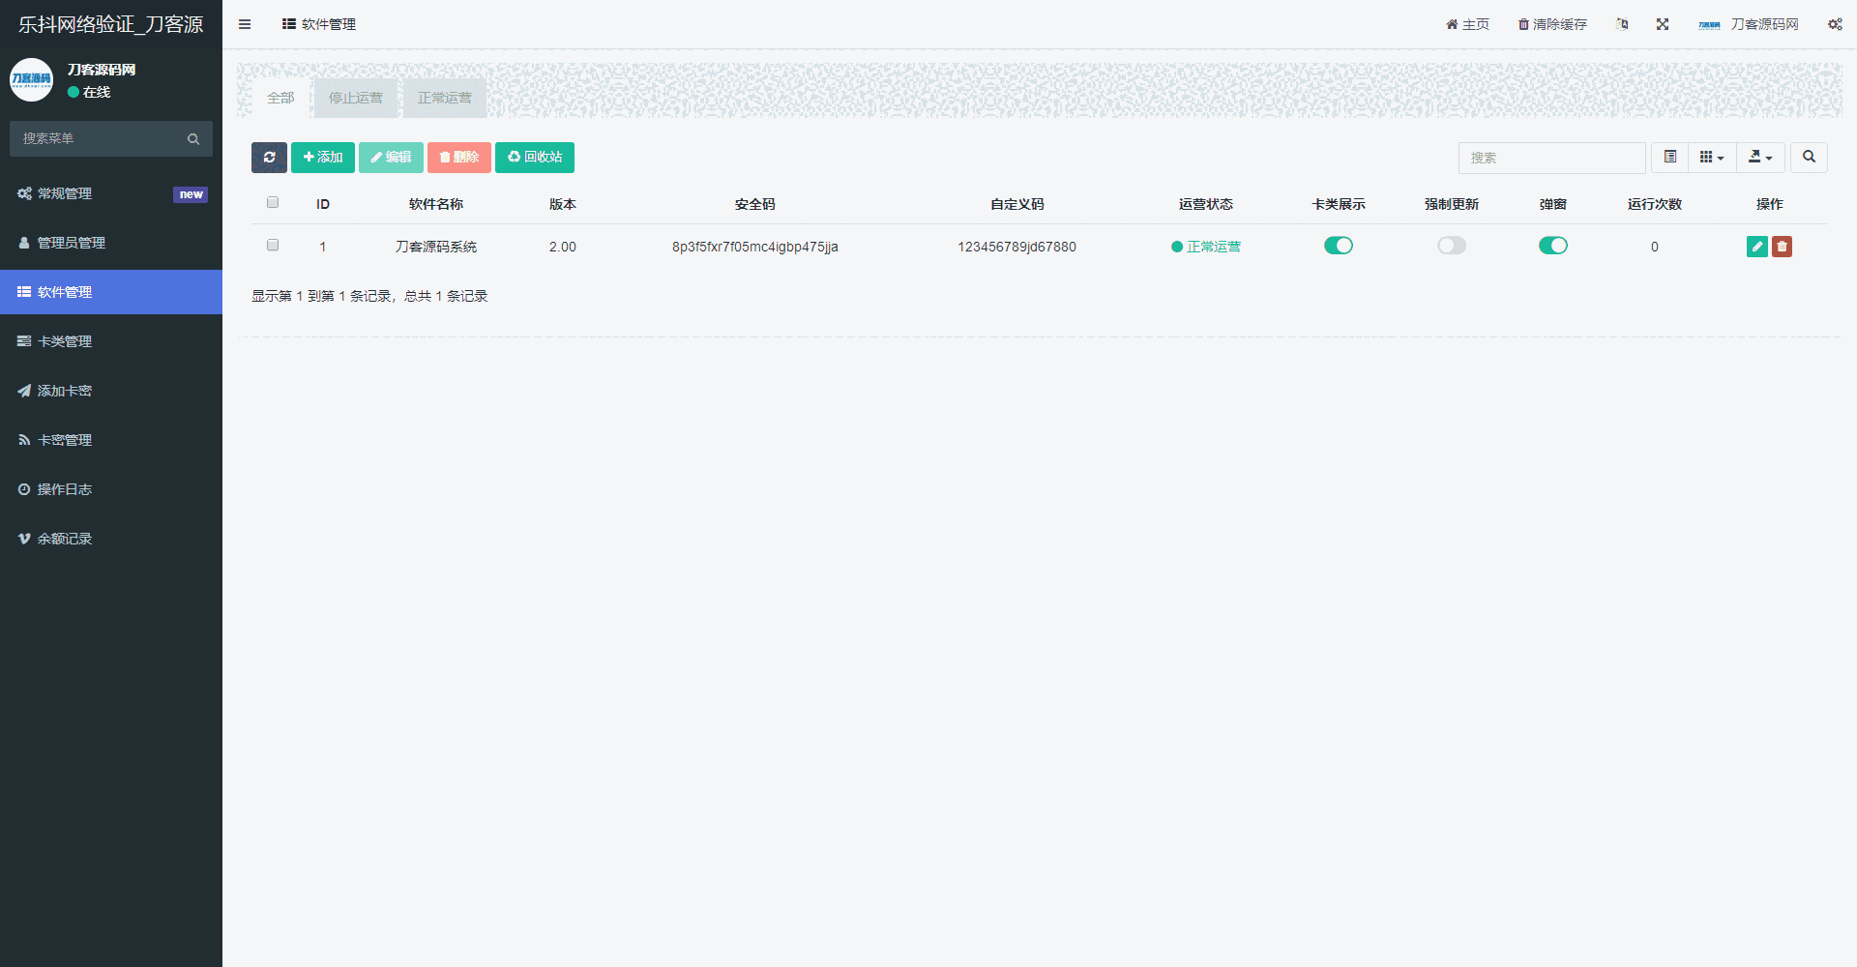
Task: Click 清除缓存 in the top bar
Action: point(1552,24)
